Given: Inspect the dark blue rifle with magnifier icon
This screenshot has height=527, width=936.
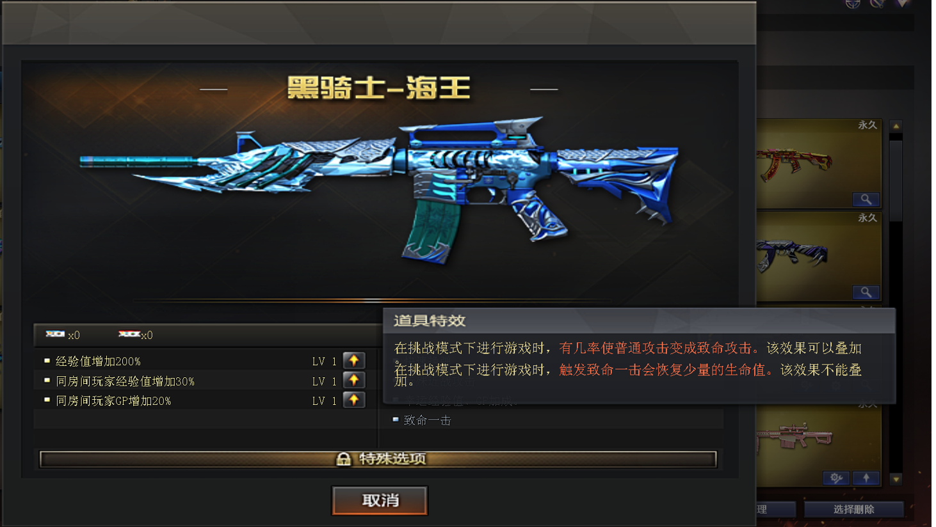Looking at the screenshot, I should point(866,292).
